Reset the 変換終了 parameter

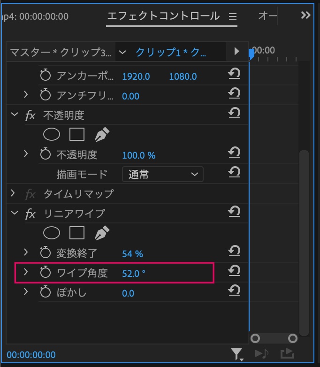[x=234, y=251]
